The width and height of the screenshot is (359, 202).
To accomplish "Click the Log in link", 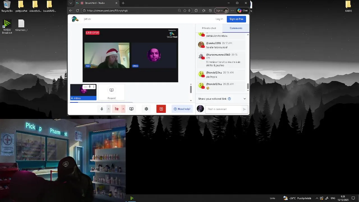I will tap(219, 19).
